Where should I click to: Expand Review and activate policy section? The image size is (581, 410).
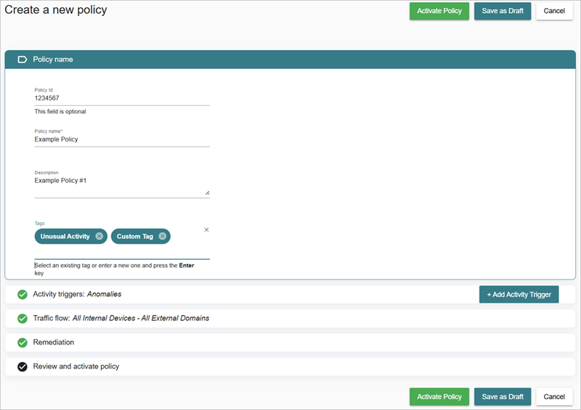pos(290,366)
